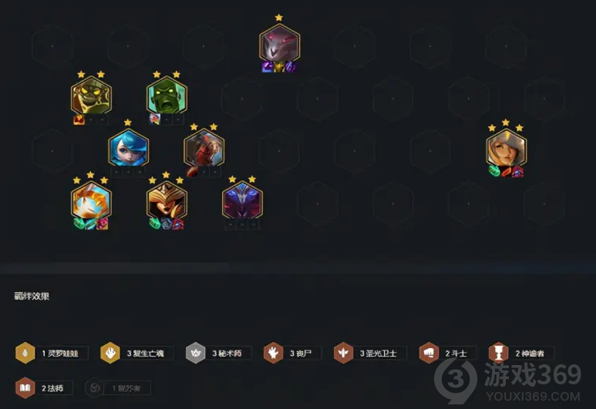Select the red armored two-star champion
The width and height of the screenshot is (596, 409).
click(x=204, y=148)
